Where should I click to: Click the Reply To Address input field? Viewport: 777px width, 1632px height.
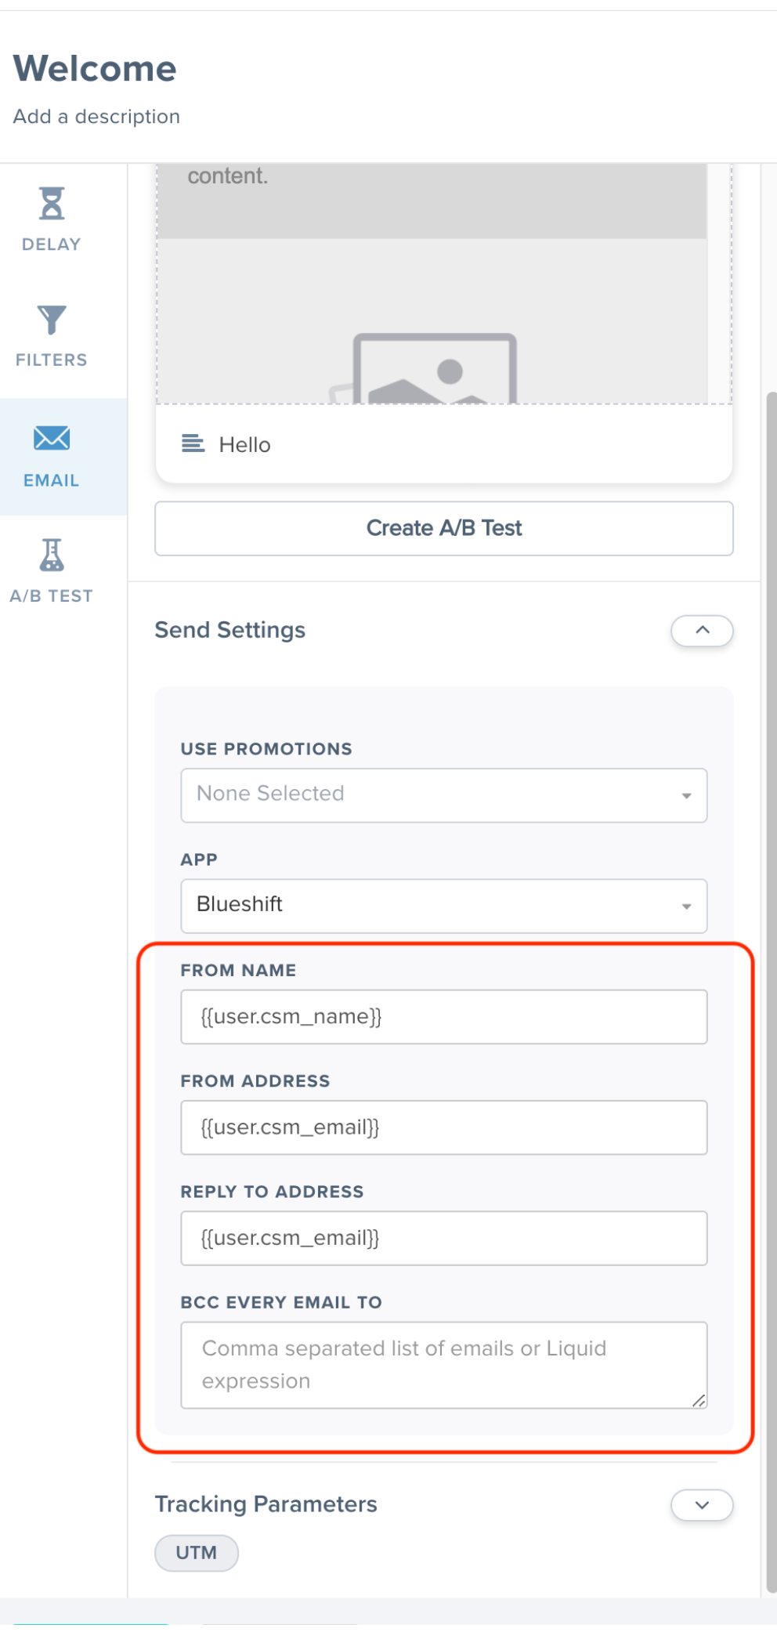(444, 1238)
